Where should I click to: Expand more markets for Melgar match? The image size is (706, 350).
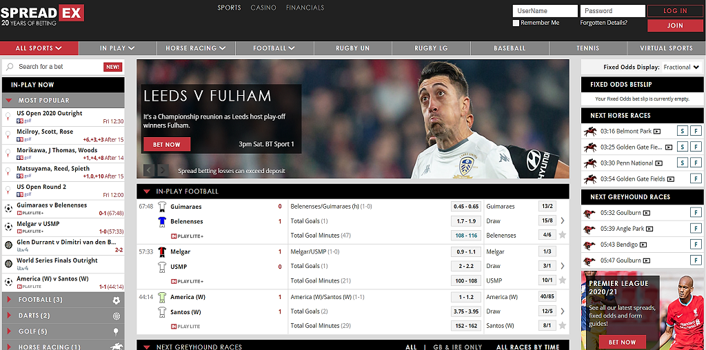click(563, 266)
